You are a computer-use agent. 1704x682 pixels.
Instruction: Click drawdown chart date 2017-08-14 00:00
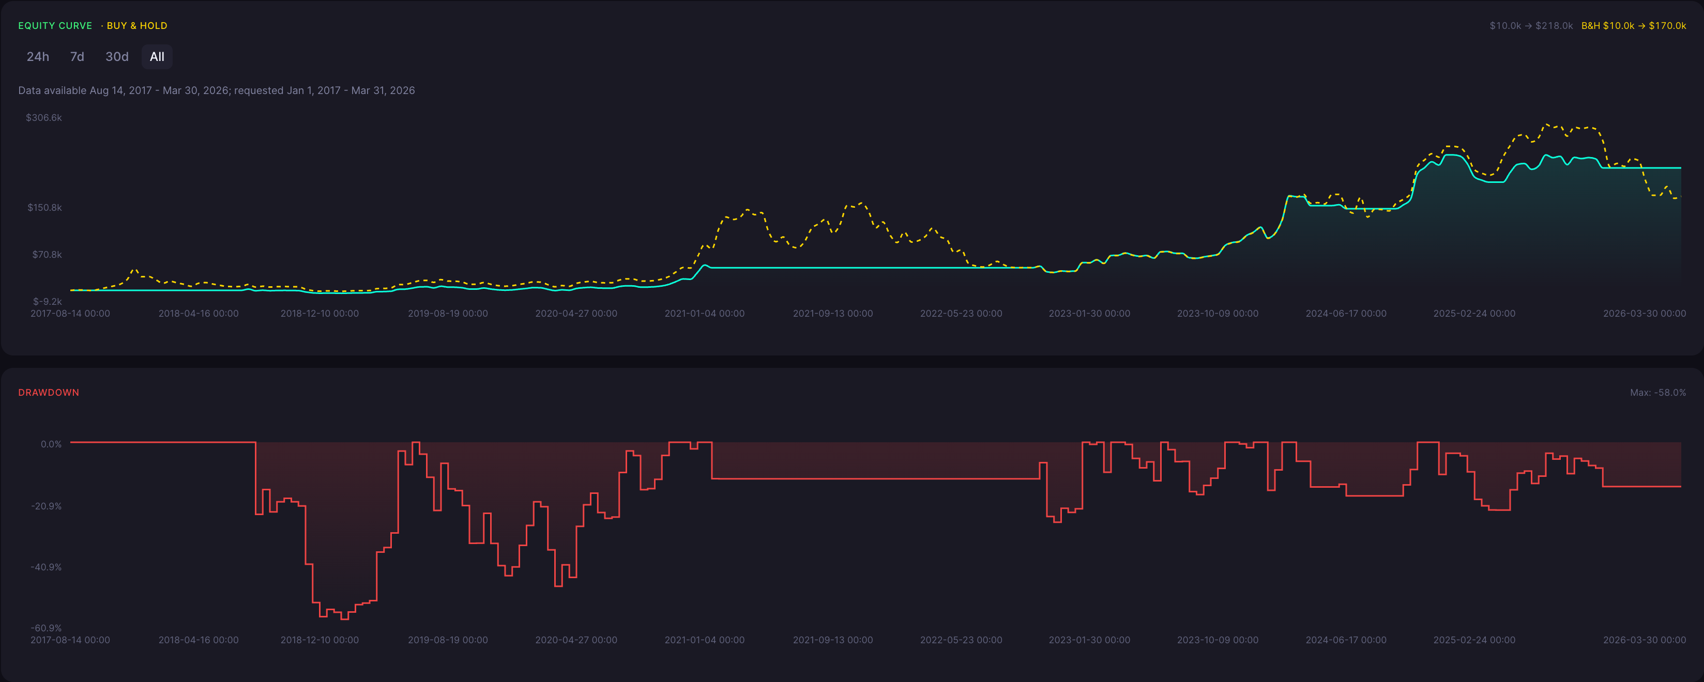70,640
